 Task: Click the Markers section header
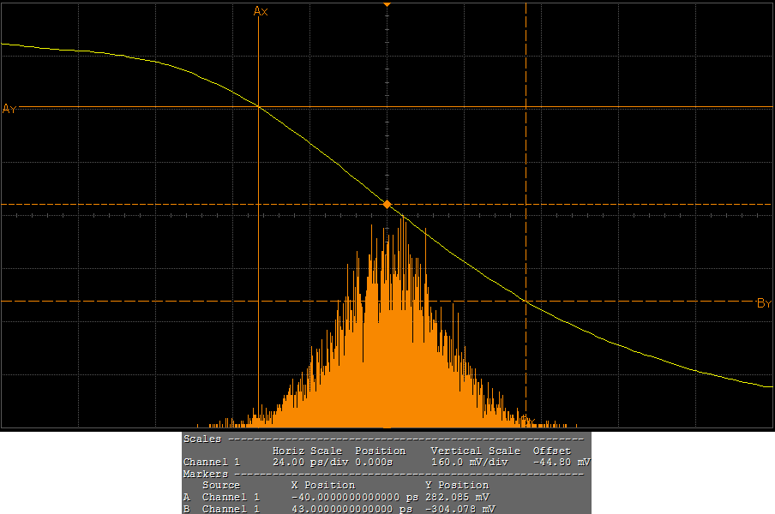206,474
